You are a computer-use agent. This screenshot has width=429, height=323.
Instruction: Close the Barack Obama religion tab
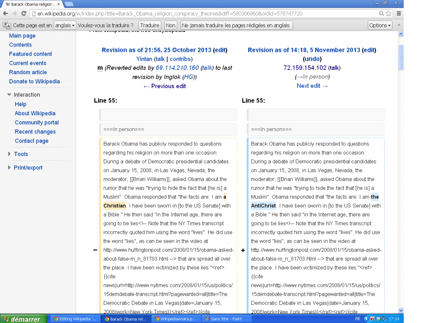click(59, 4)
